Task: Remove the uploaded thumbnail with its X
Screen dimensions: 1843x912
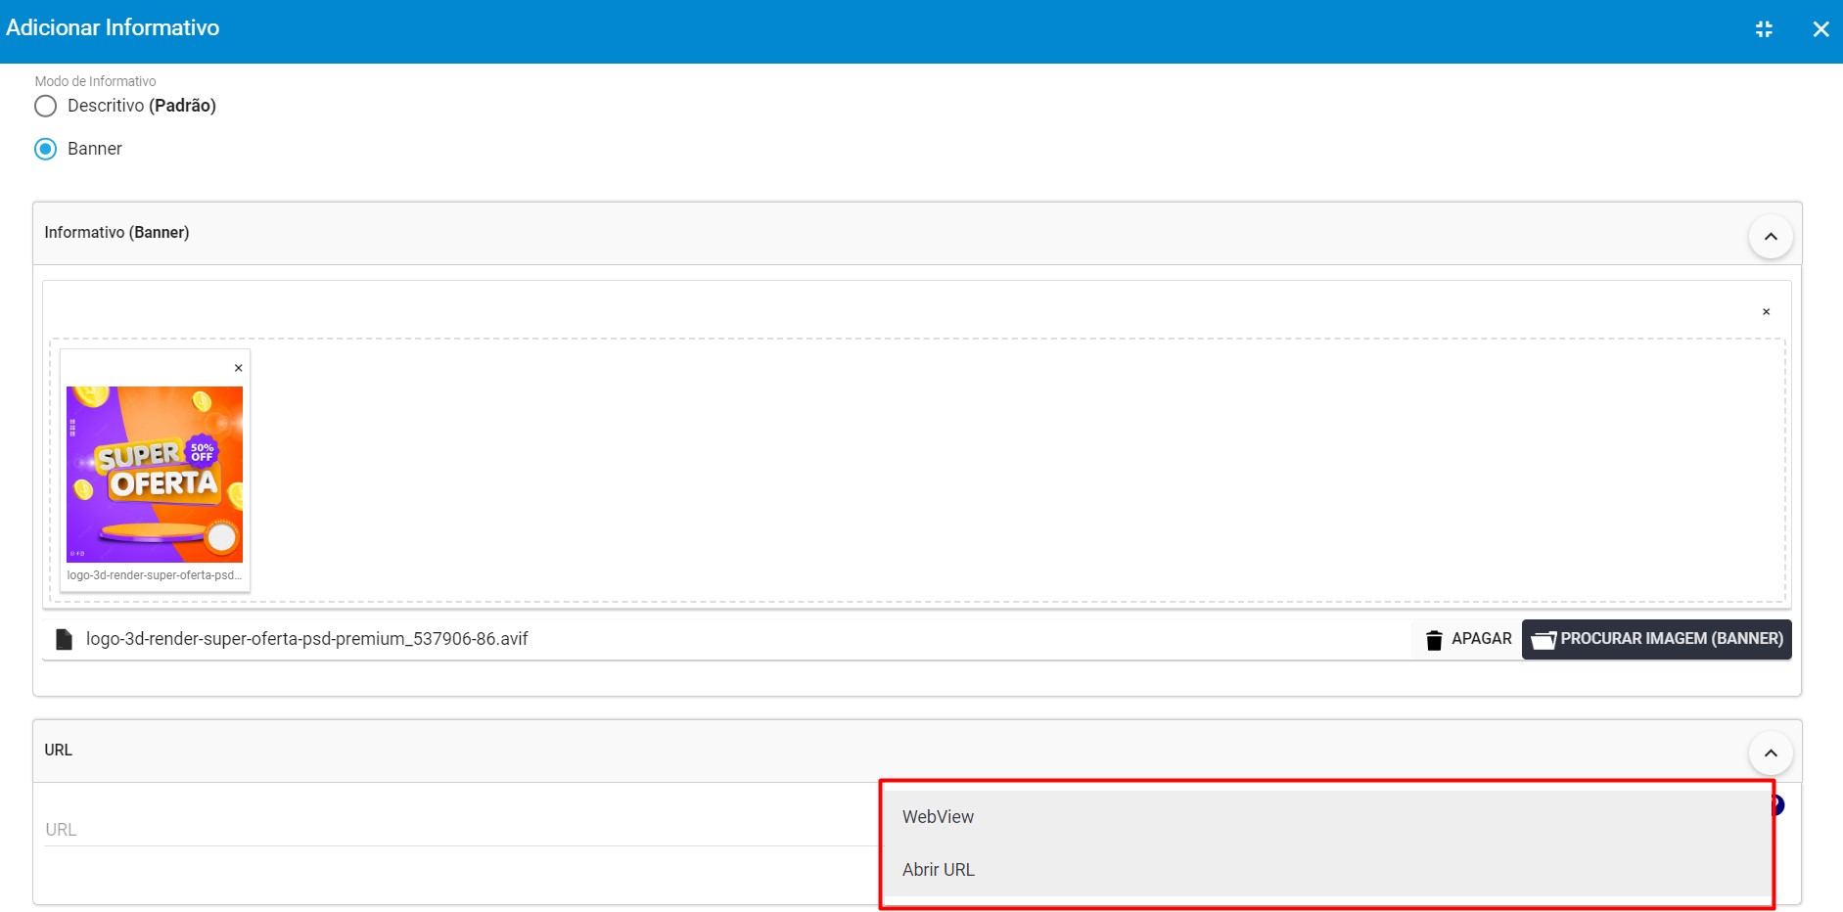Action: 238,368
